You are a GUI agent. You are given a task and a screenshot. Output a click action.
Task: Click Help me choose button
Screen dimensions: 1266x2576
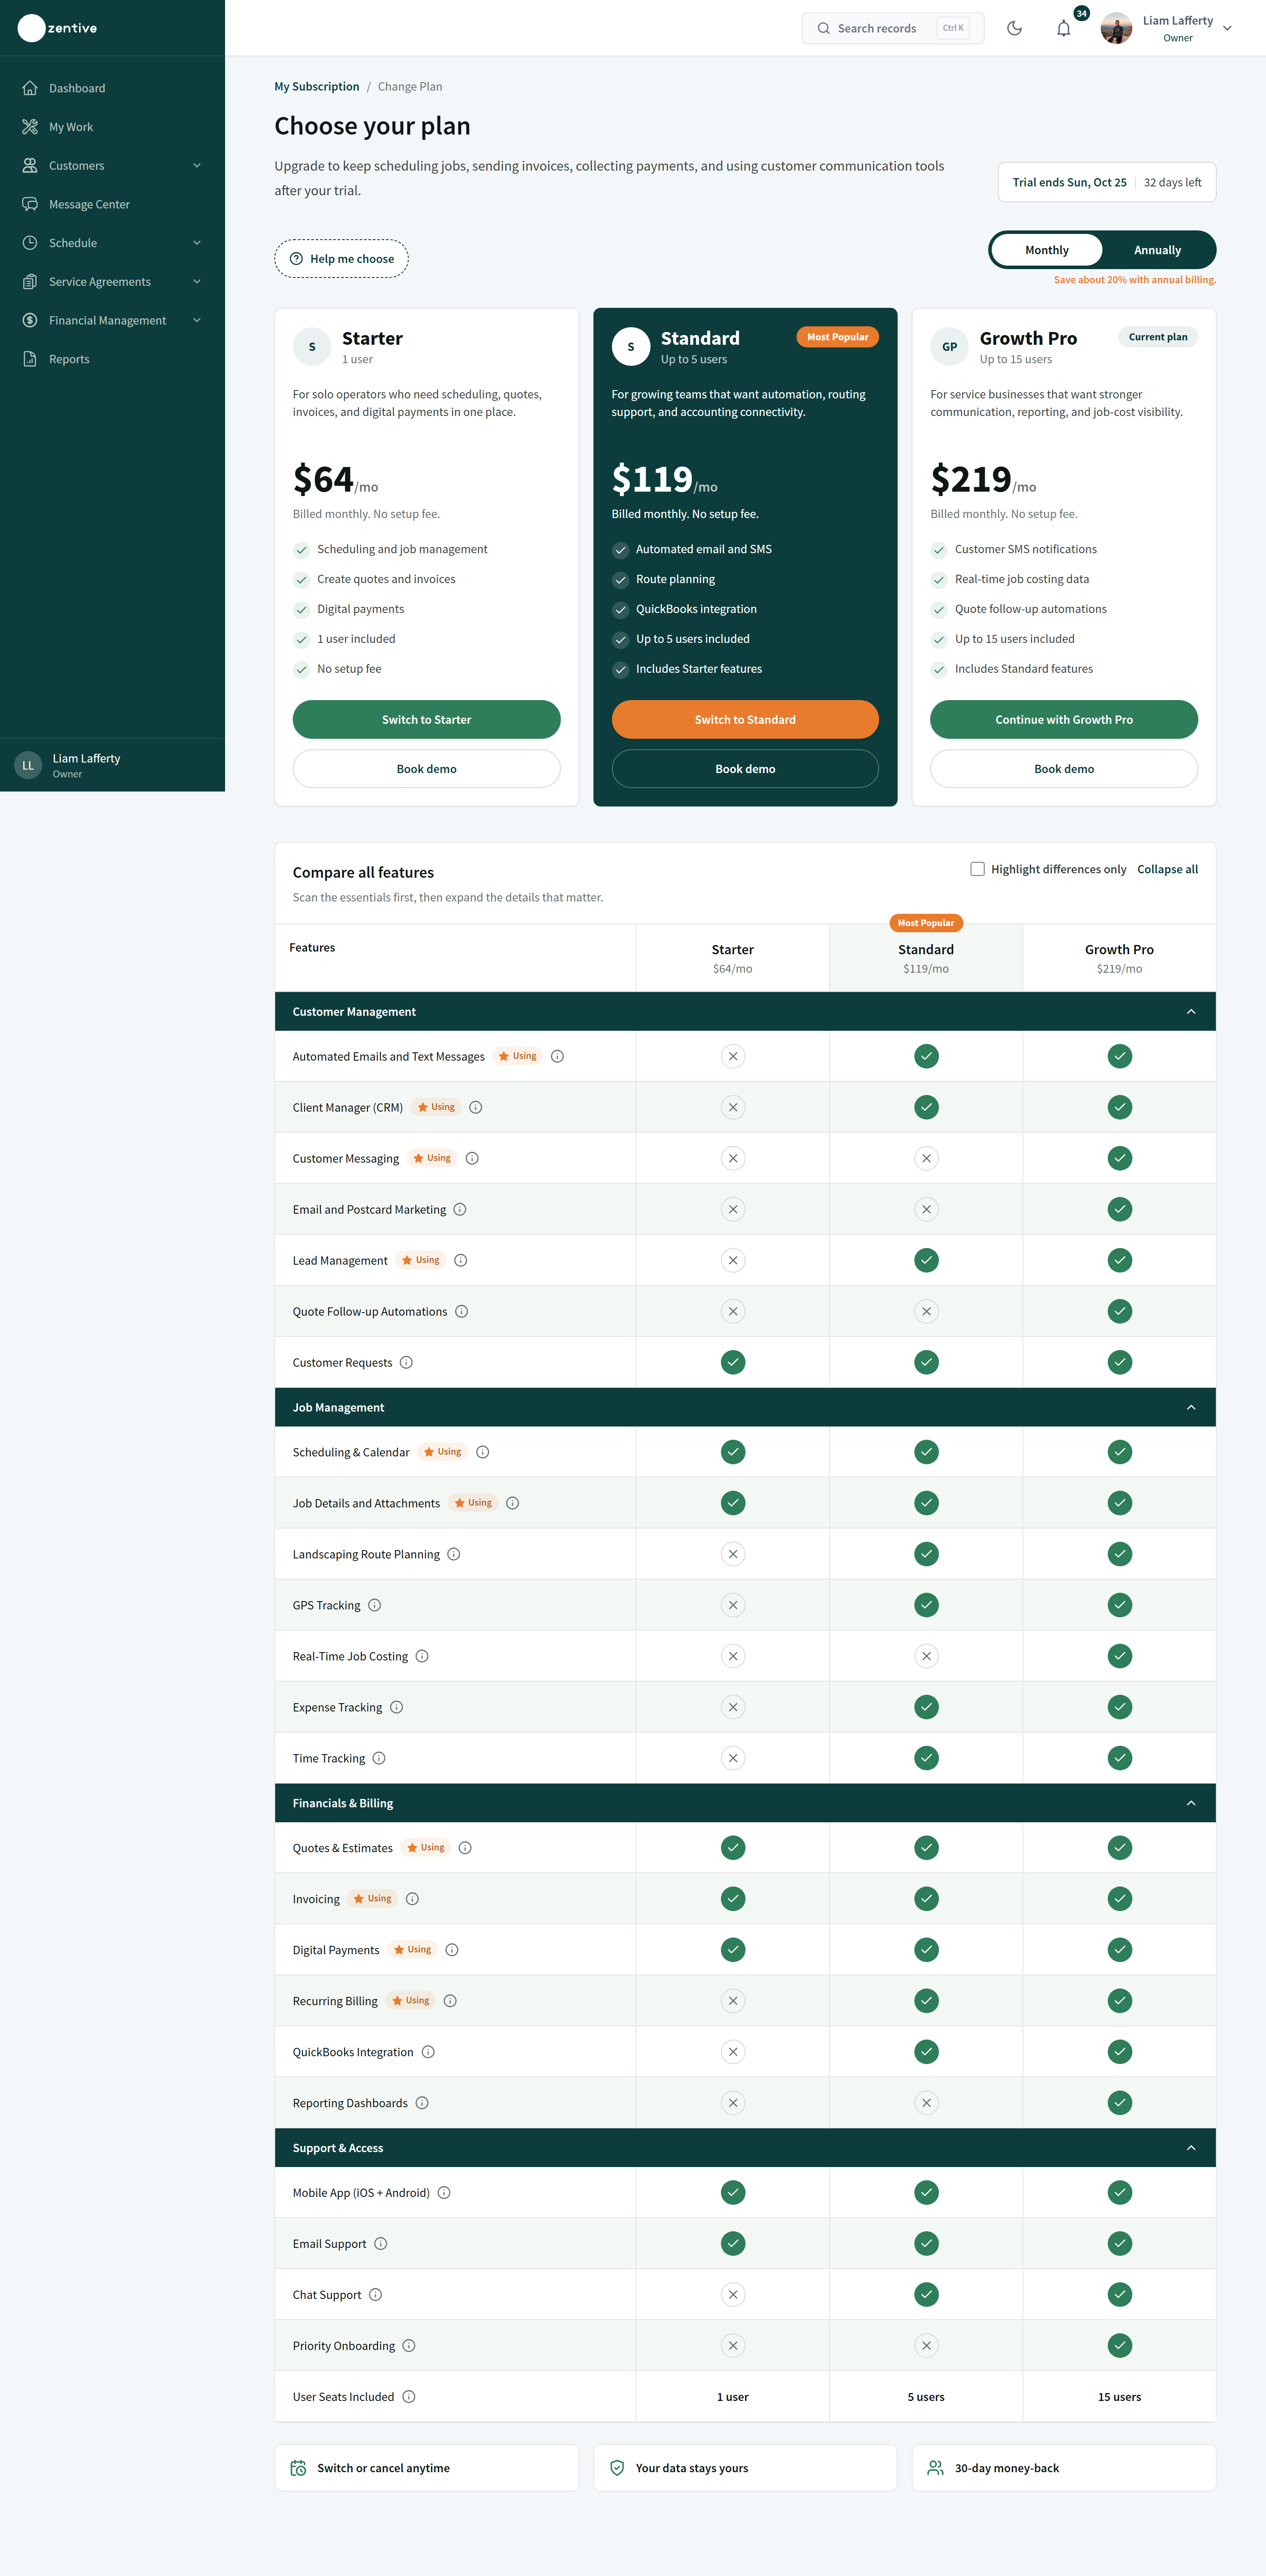tap(341, 259)
